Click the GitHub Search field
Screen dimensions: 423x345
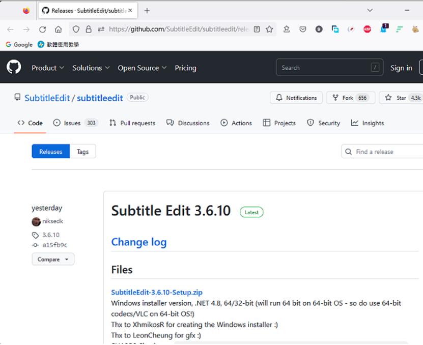click(329, 67)
